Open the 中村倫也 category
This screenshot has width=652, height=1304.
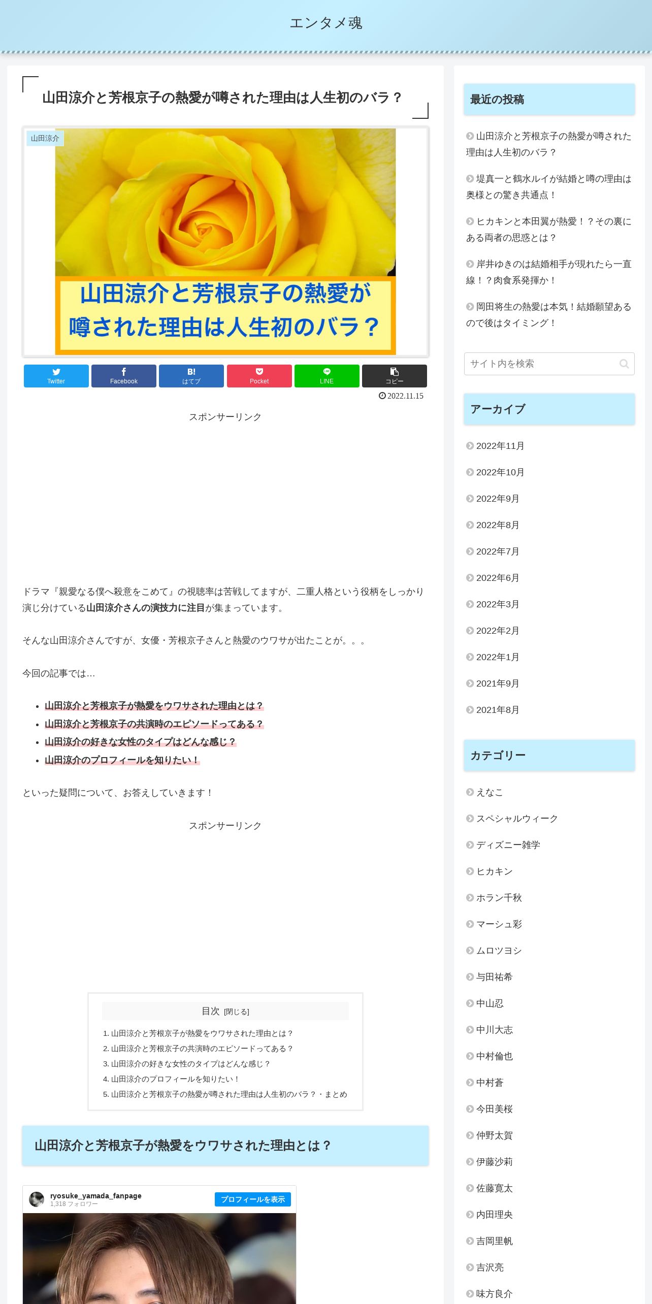coord(494,1056)
